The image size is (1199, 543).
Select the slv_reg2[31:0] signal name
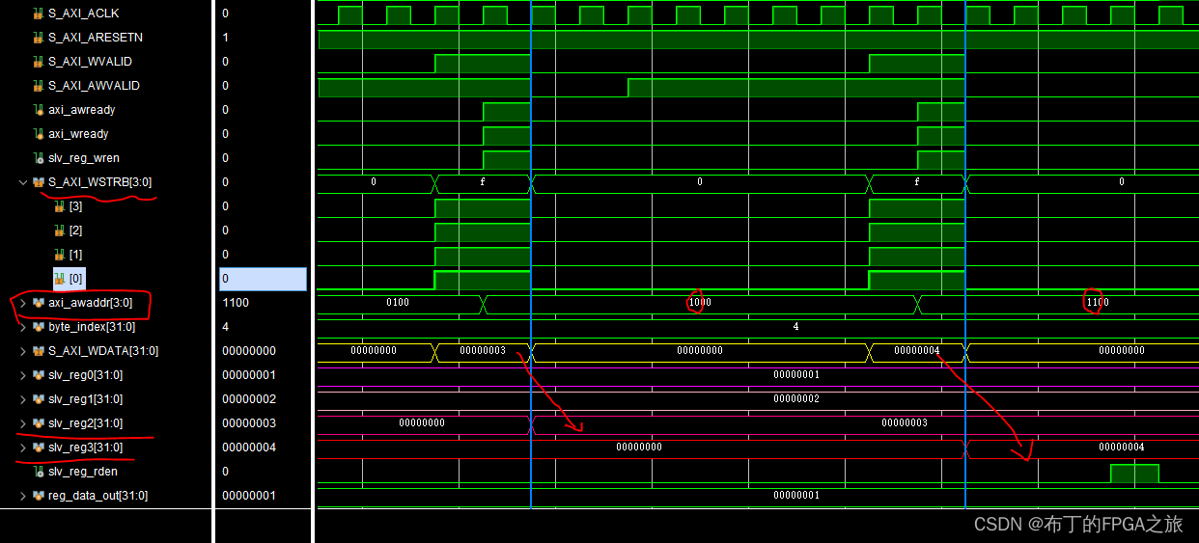click(85, 423)
